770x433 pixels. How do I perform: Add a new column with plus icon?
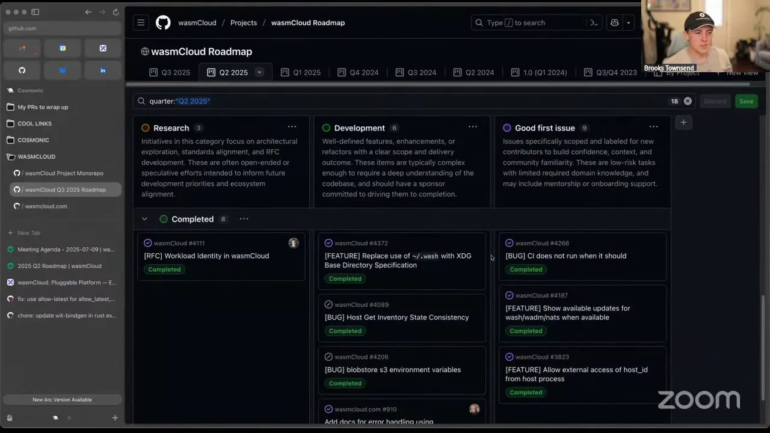coord(683,122)
